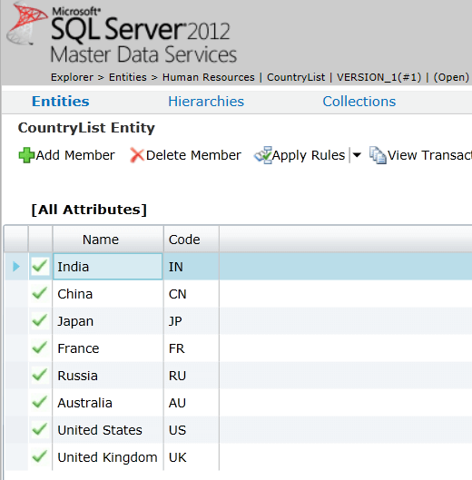Viewport: 472px width, 480px height.
Task: Click the Apply Rules button label
Action: point(309,155)
